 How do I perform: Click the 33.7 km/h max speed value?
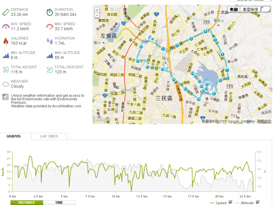(x=64, y=29)
